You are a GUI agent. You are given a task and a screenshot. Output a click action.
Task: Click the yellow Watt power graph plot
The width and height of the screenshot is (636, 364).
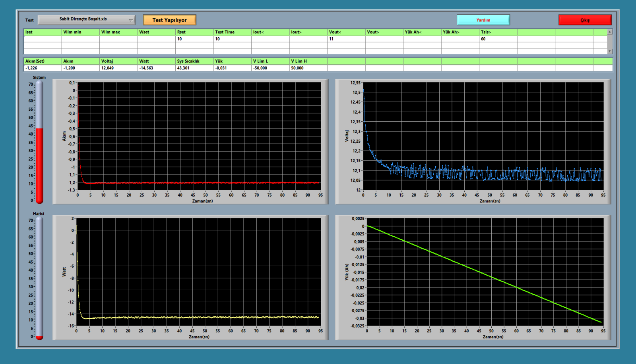click(199, 272)
